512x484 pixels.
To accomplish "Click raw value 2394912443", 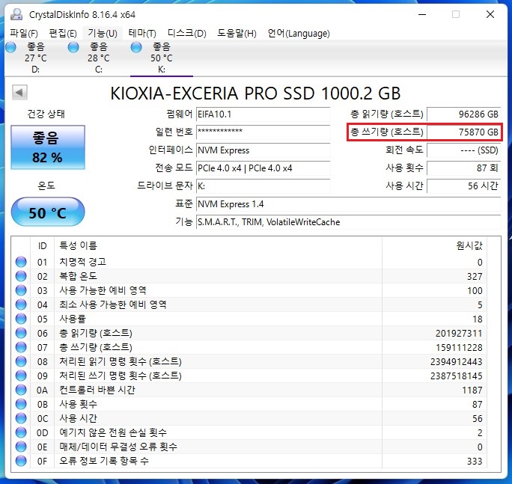I will click(x=456, y=361).
